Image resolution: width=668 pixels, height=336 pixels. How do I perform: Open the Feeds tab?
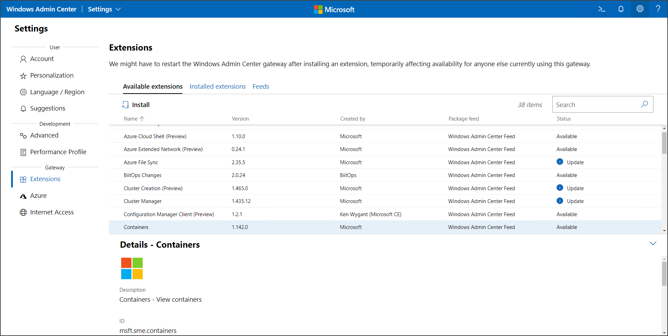[261, 87]
